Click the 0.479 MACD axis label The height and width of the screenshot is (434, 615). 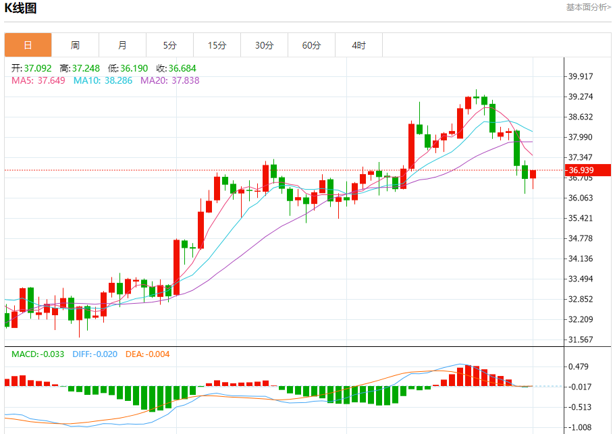click(579, 367)
